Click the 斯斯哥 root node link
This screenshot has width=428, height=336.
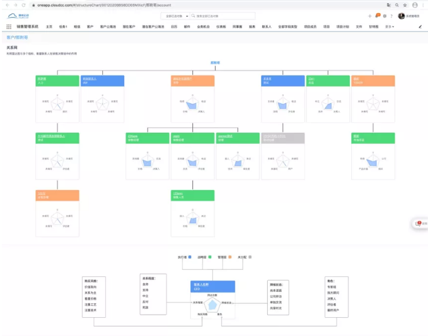tap(216, 63)
